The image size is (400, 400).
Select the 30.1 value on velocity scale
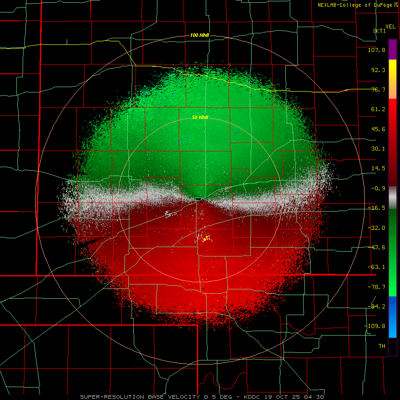[x=378, y=149]
